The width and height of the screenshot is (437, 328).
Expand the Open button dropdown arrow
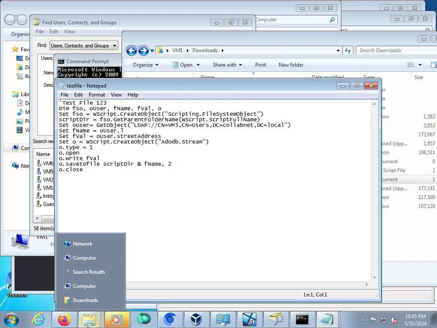click(198, 65)
